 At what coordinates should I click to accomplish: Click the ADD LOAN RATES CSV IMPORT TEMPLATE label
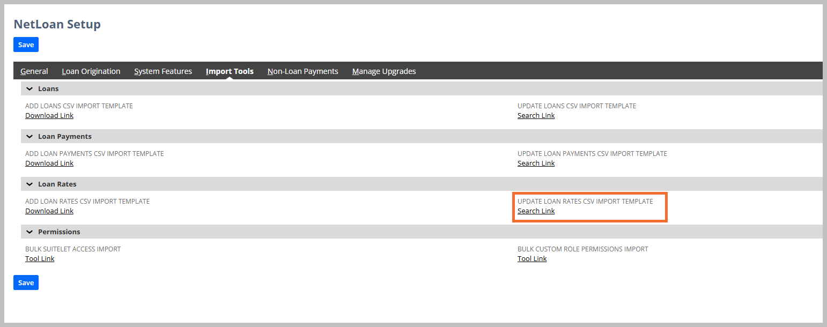click(x=87, y=201)
